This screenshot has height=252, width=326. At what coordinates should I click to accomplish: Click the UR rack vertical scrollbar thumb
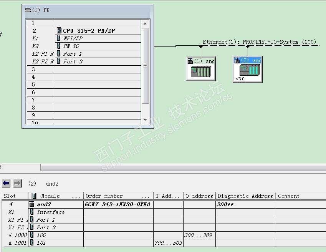coord(145,66)
